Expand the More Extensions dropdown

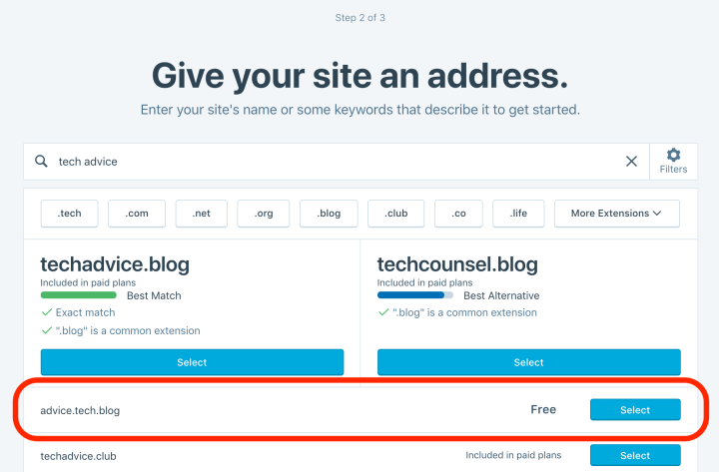point(616,214)
